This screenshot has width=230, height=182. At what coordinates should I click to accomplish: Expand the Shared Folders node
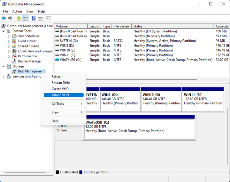(9, 46)
